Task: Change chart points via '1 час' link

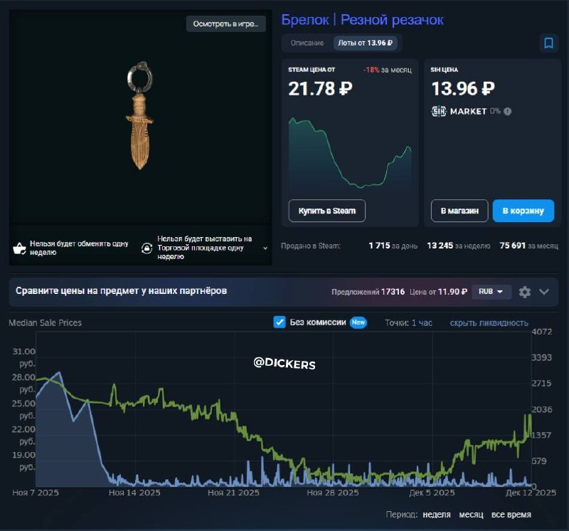Action: [x=422, y=323]
